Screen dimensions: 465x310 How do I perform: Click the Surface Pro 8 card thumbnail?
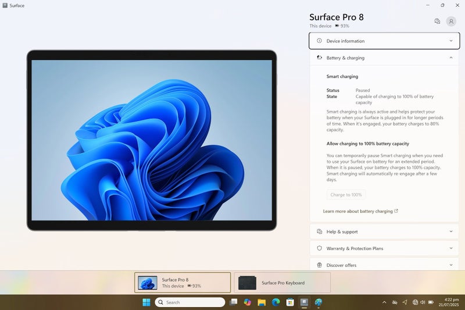click(x=148, y=283)
